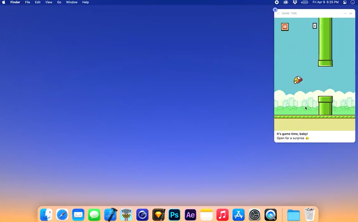358x222 pixels.
Task: Tap the yellow flappy bird
Action: tap(298, 80)
